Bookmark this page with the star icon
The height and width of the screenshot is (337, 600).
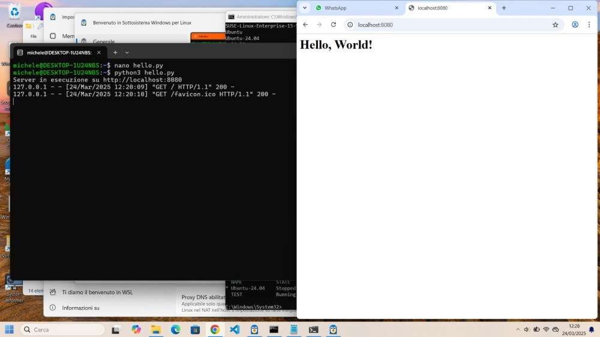555,25
